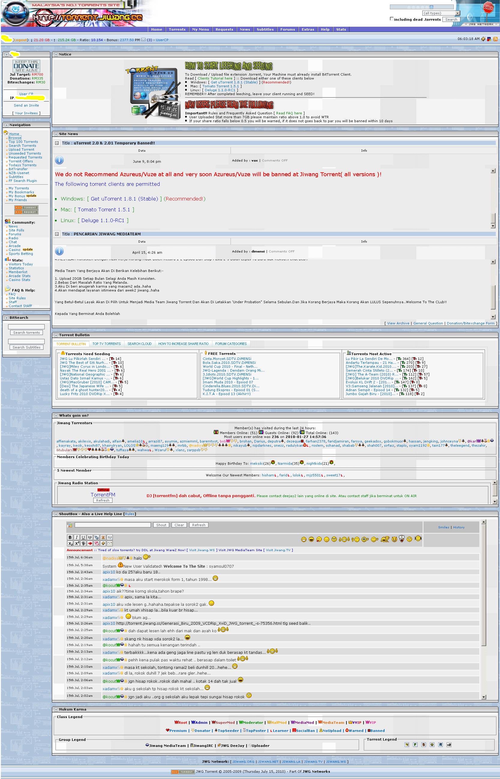This screenshot has height=779, width=500.
Task: Collapse the uTorrent 2.0 & 2.01 news item
Action: 57,143
